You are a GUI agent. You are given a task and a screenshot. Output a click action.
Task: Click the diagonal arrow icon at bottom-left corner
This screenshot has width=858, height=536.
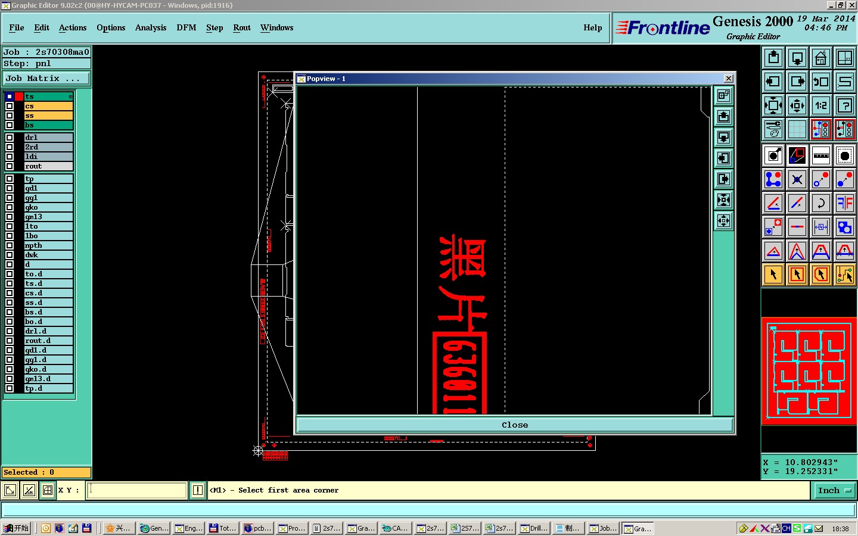tap(10, 490)
